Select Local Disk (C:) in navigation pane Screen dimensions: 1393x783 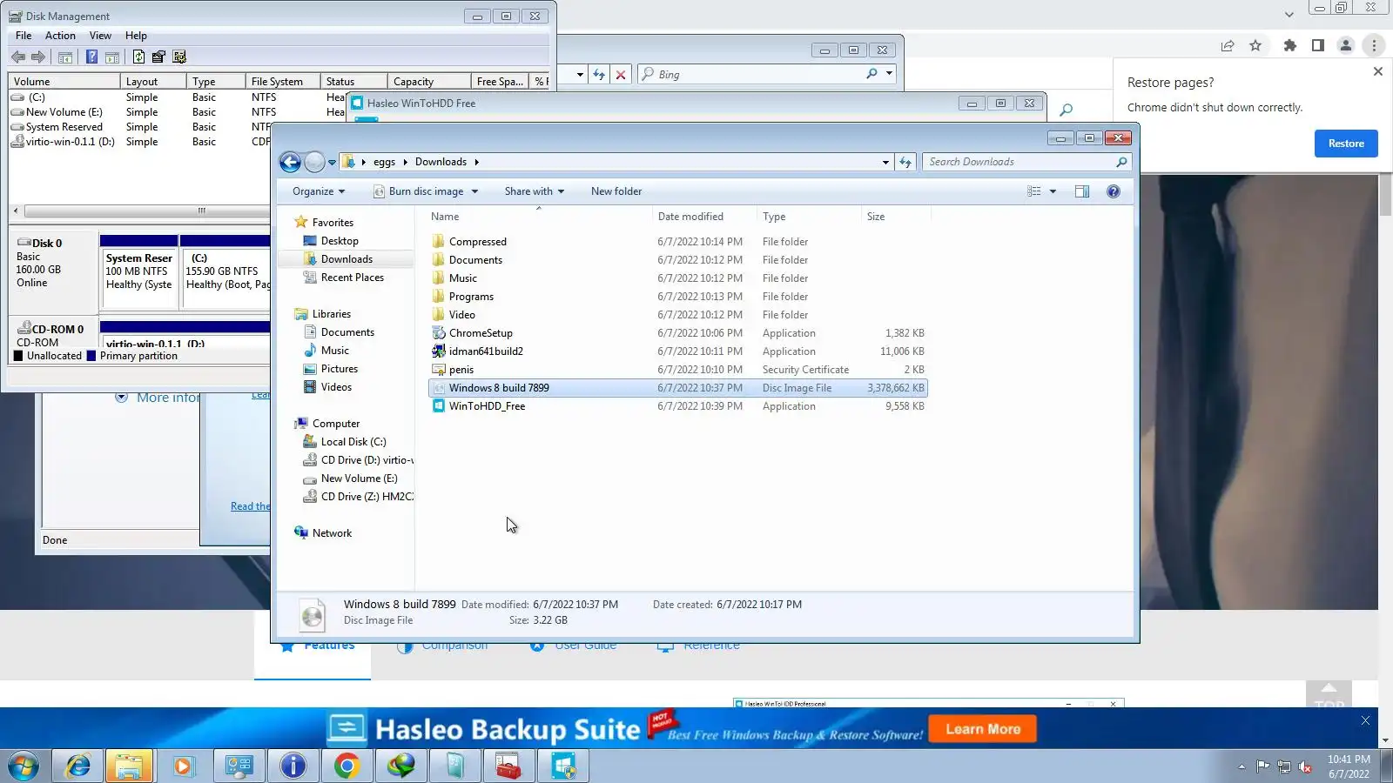tap(353, 442)
